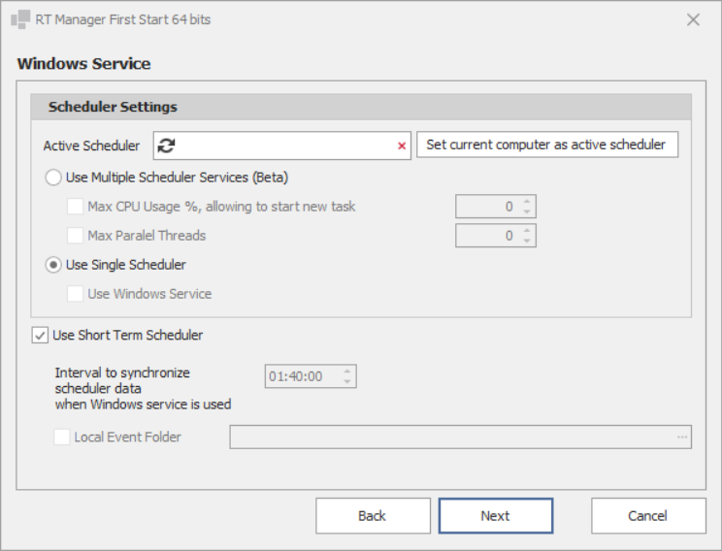The height and width of the screenshot is (551, 722).
Task: Increase the synchronize interval with the up arrow
Action: (x=348, y=371)
